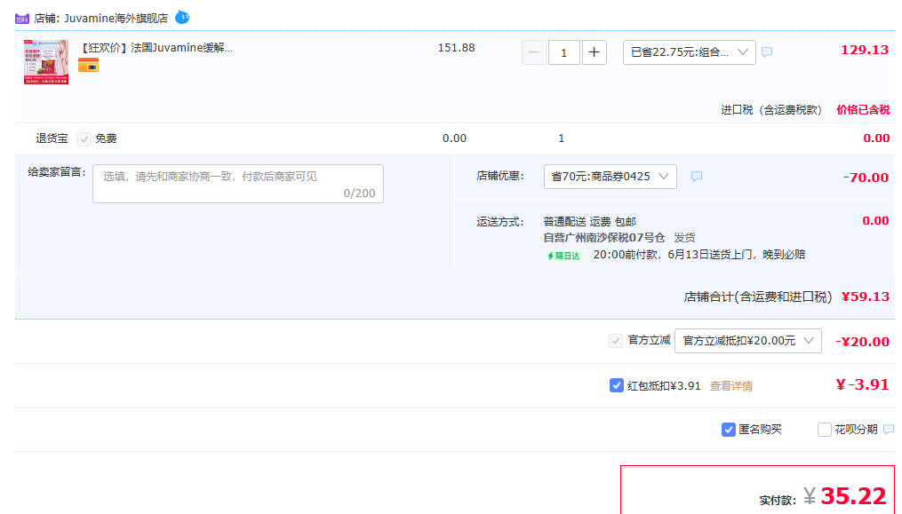
Task: Click the 价格已含税 label
Action: coord(863,110)
